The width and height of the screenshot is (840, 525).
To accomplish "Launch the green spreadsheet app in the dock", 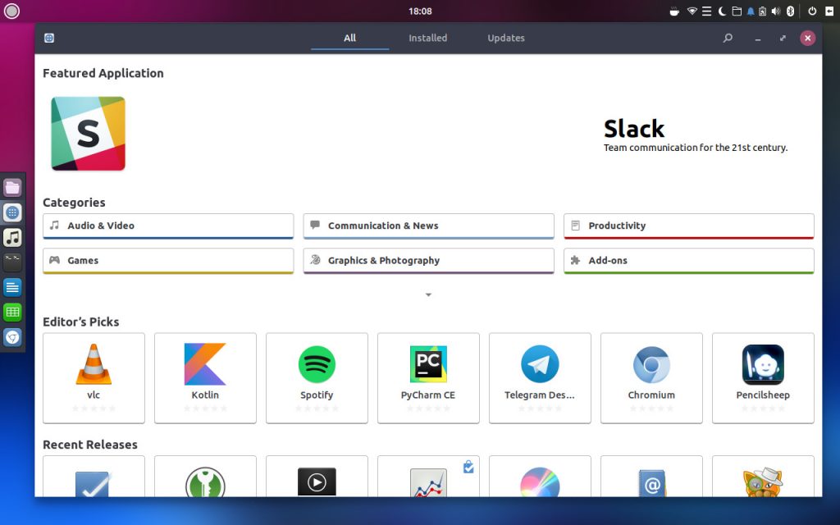I will pyautogui.click(x=12, y=313).
